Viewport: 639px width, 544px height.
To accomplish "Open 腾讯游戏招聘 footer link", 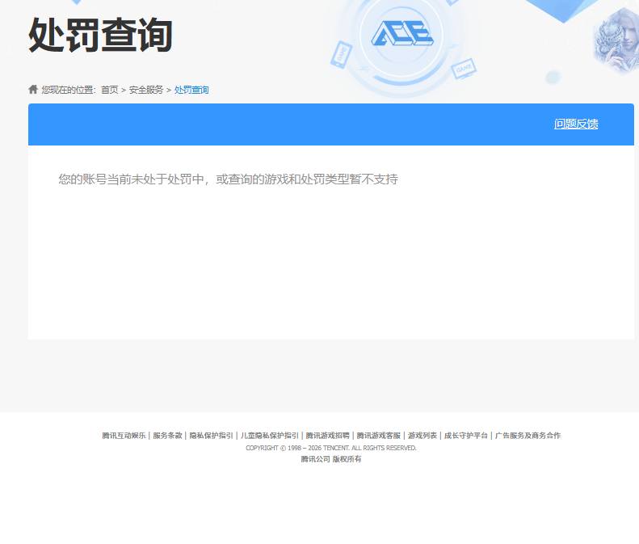I will 328,436.
